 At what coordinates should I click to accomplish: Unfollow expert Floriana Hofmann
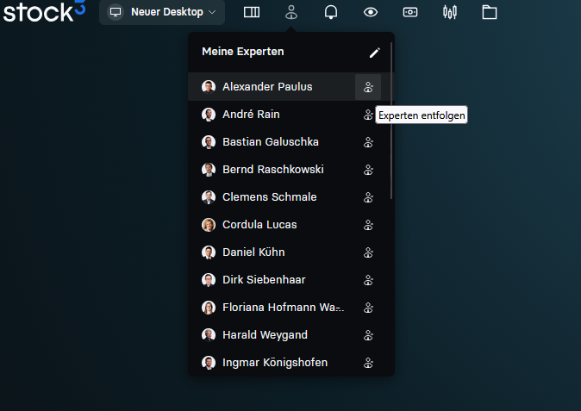368,308
